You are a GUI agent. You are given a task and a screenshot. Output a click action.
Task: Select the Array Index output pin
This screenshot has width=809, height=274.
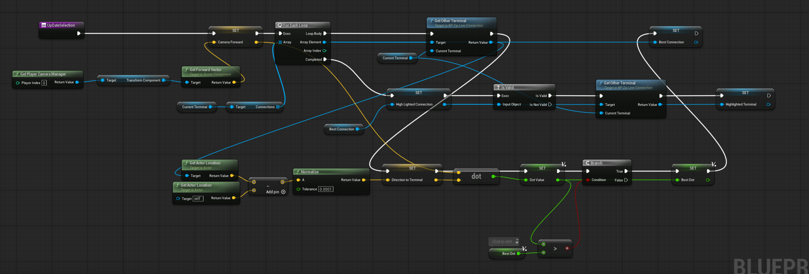pos(324,51)
